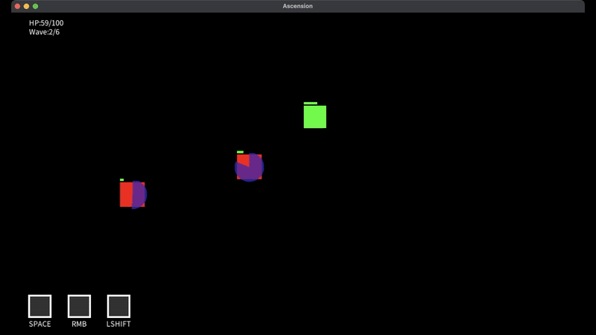Click the Wave:2/6 counter
The width and height of the screenshot is (596, 335).
(44, 32)
